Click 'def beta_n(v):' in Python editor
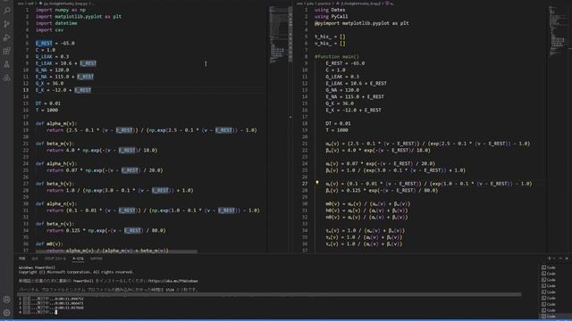 tap(55, 224)
